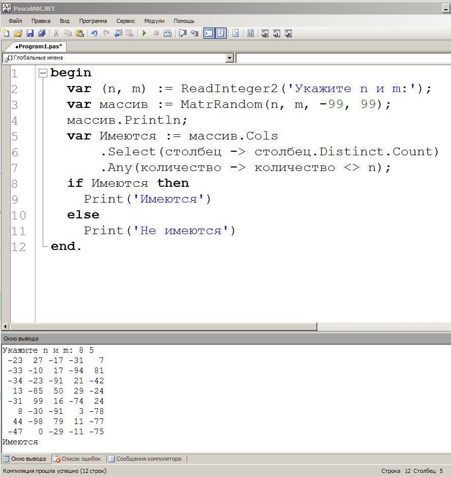Click the horizontal scrollbar of the code editor
The image size is (451, 477).
pyautogui.click(x=163, y=326)
